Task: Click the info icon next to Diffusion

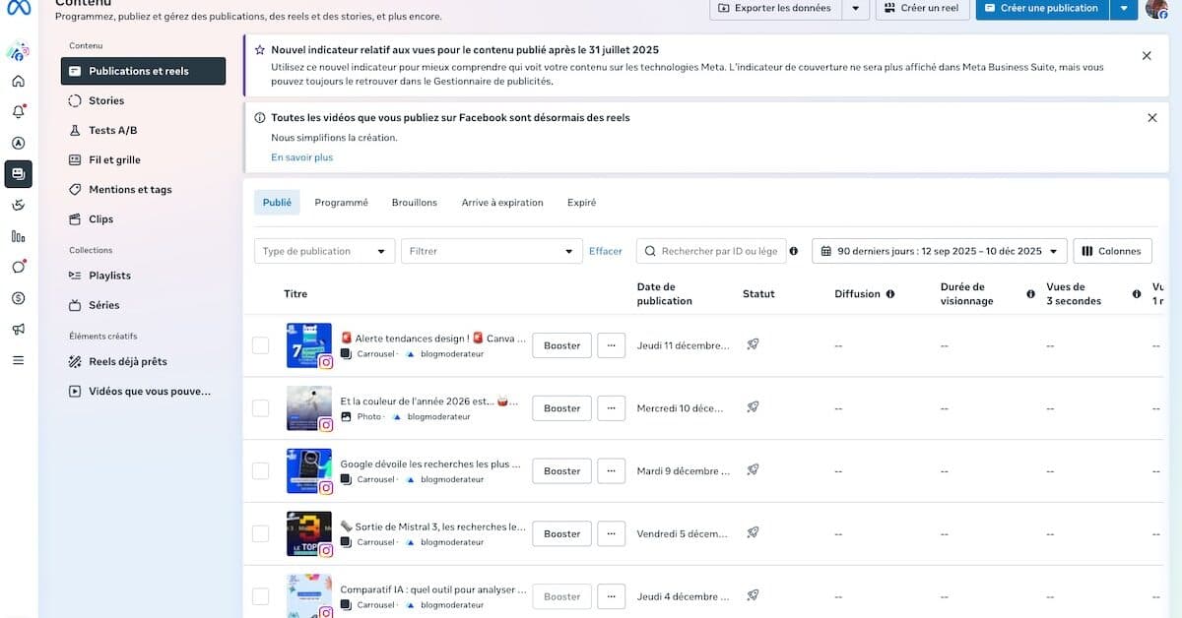Action: [890, 293]
